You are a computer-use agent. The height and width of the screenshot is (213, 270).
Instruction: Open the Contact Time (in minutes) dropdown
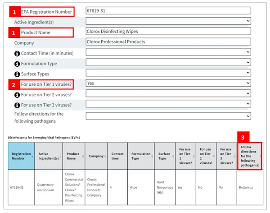click(168, 52)
